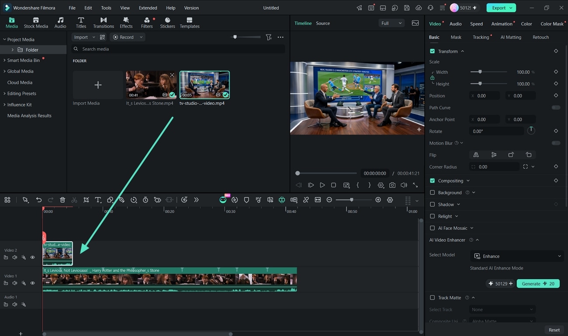Enable the AI Face Mosaic checkbox
This screenshot has height=336, width=568.
pos(432,228)
